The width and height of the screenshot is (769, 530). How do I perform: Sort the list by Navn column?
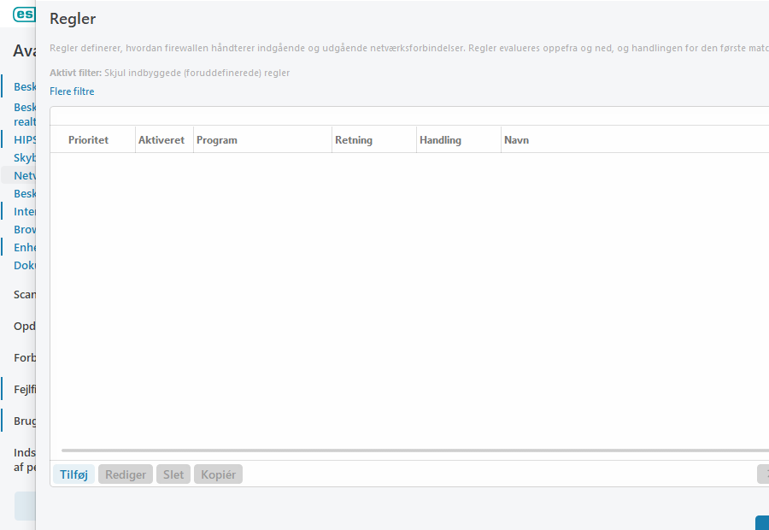click(517, 140)
